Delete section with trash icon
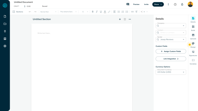The width and height of the screenshot is (198, 111). (x=125, y=19)
